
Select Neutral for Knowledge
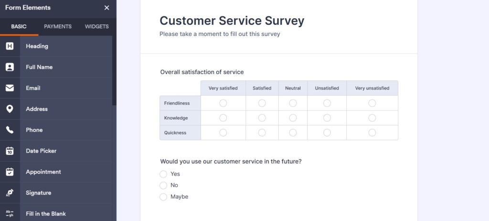coord(293,118)
